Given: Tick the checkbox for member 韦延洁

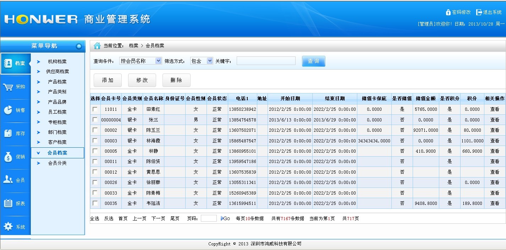Looking at the screenshot, I should 95,203.
